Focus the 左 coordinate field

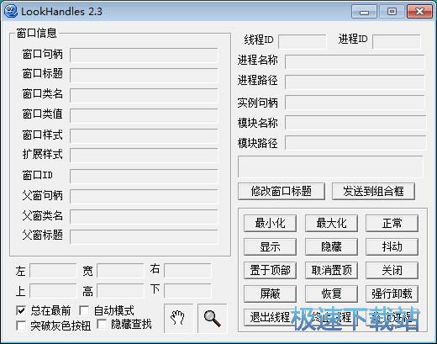(x=53, y=270)
